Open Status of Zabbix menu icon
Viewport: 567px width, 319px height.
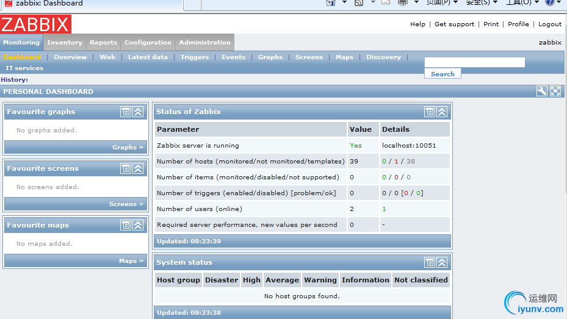[430, 112]
